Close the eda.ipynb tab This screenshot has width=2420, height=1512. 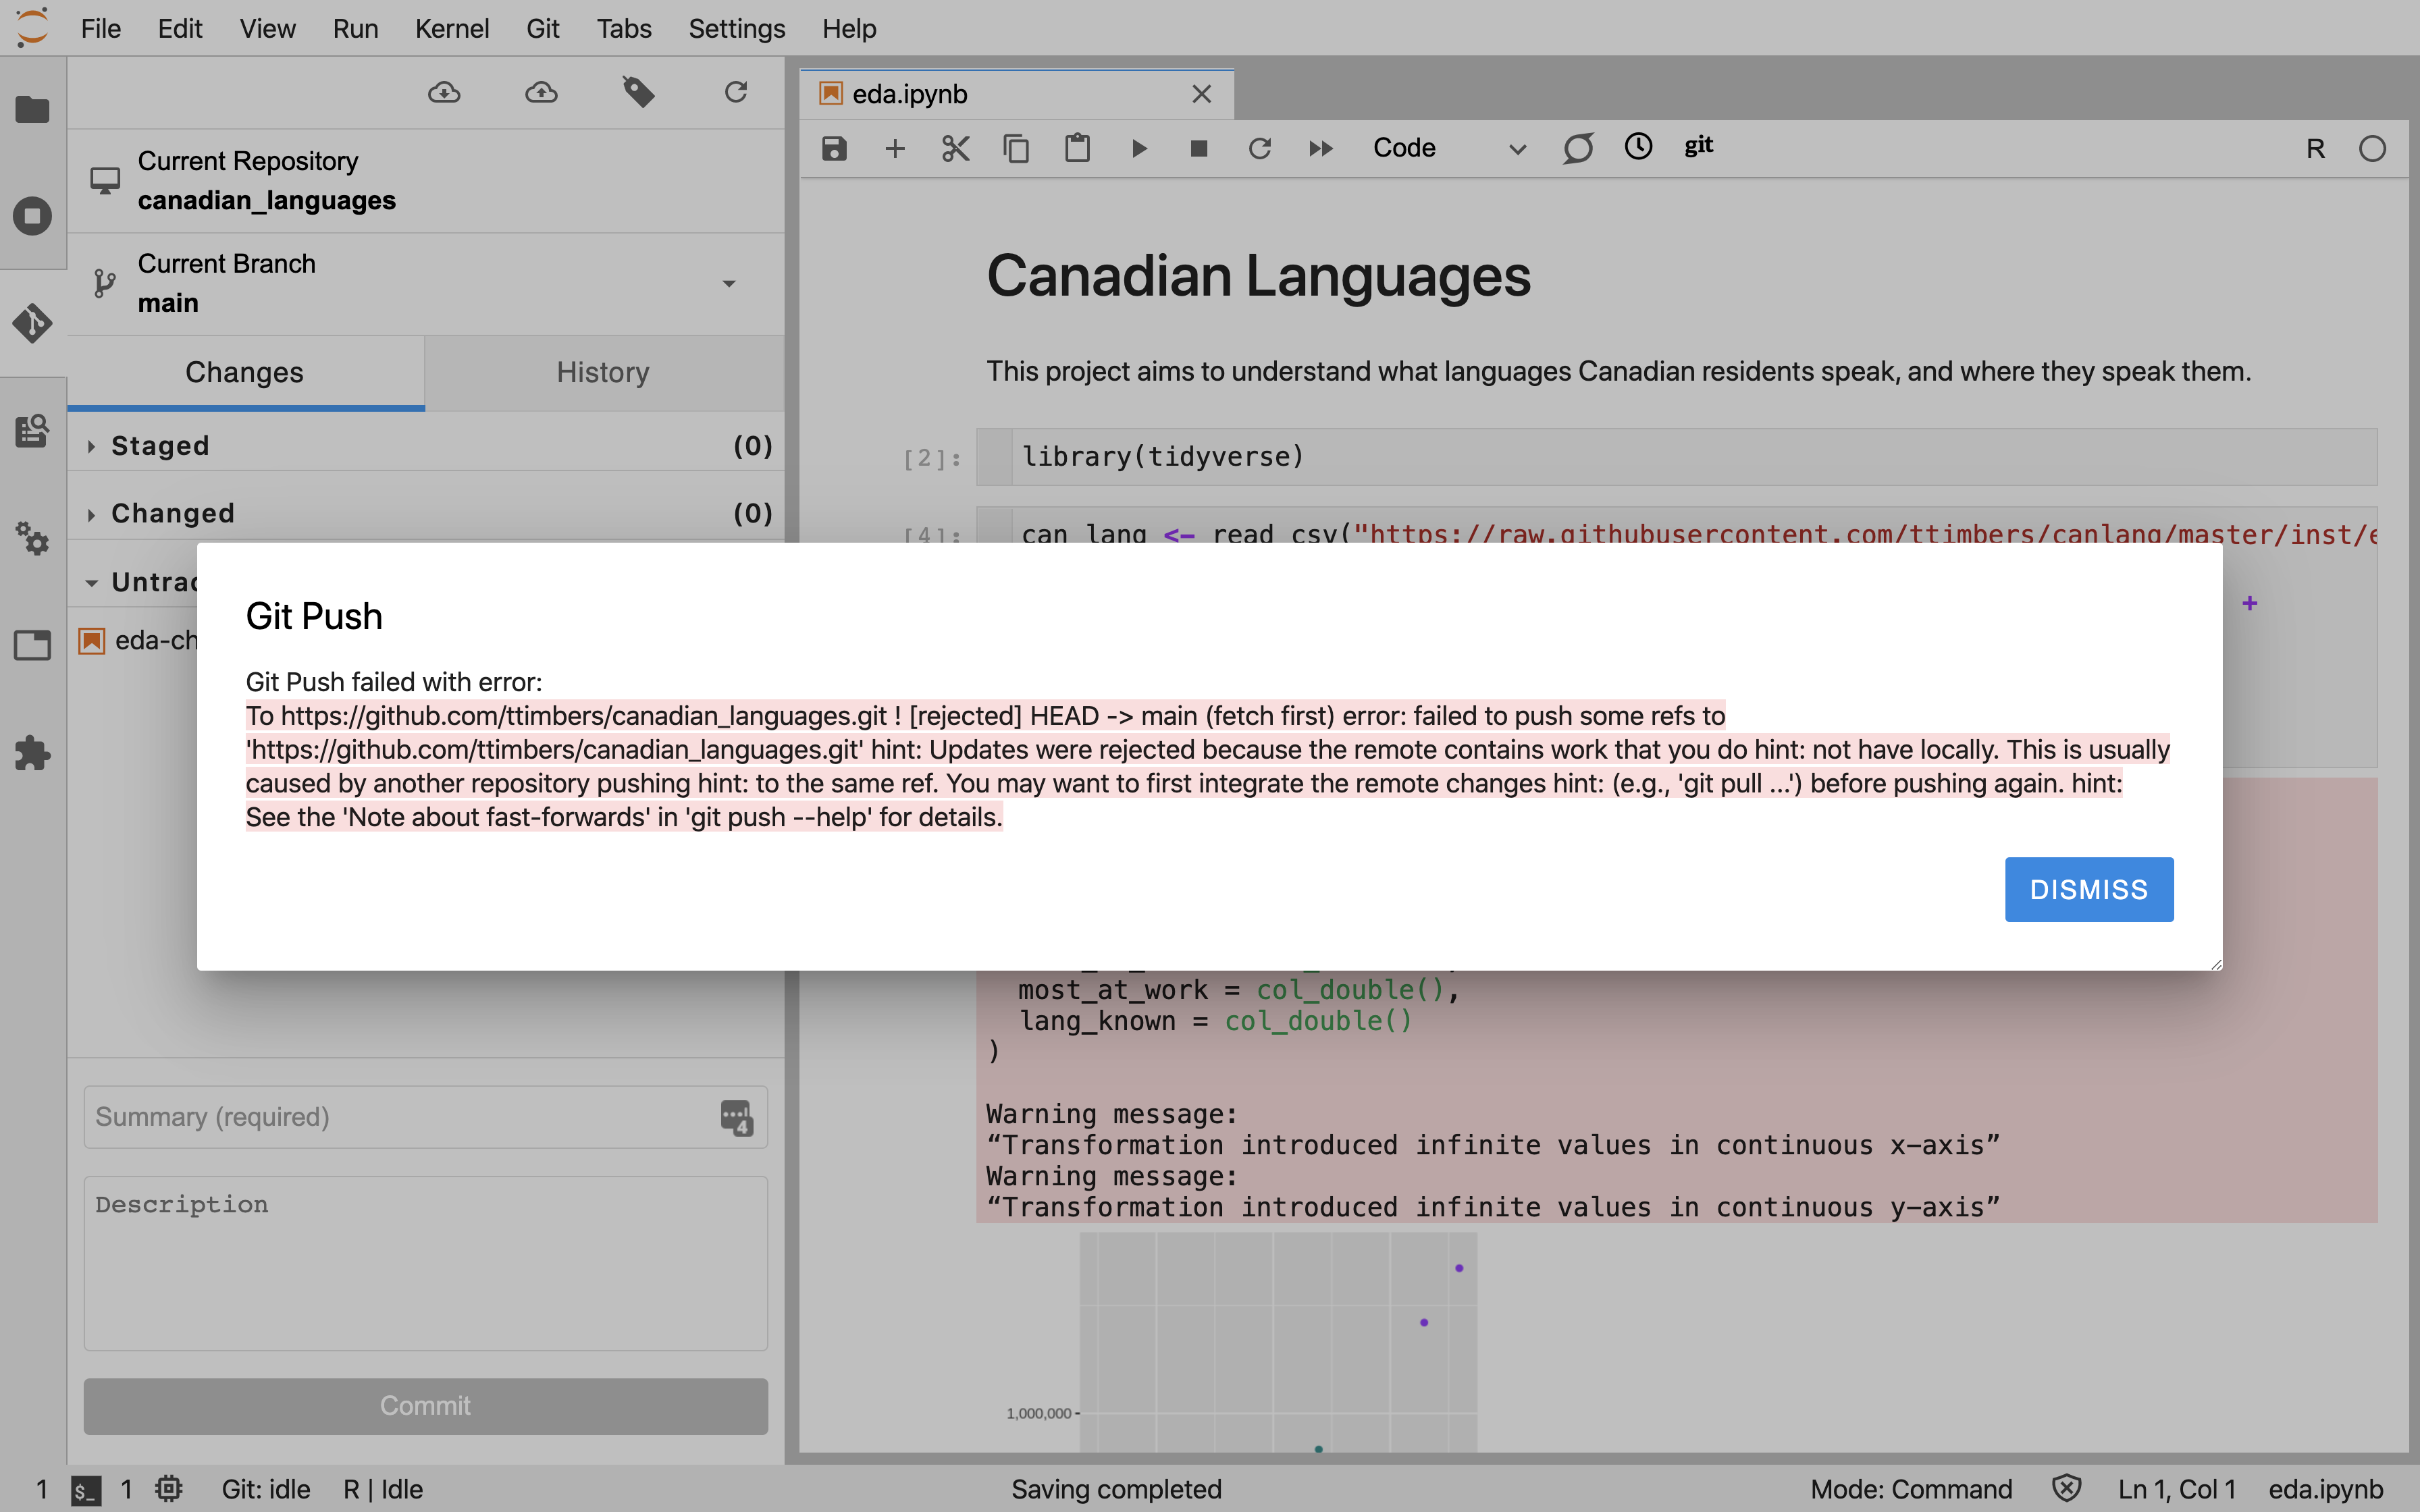click(x=1202, y=94)
